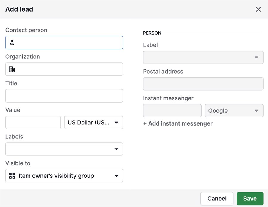Click the Cancel button
This screenshot has width=268, height=207.
pos(217,199)
